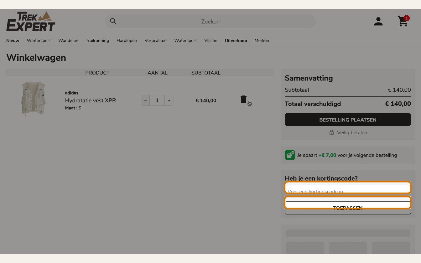
Task: Click the savings amount +€ 7,00
Action: click(x=327, y=155)
